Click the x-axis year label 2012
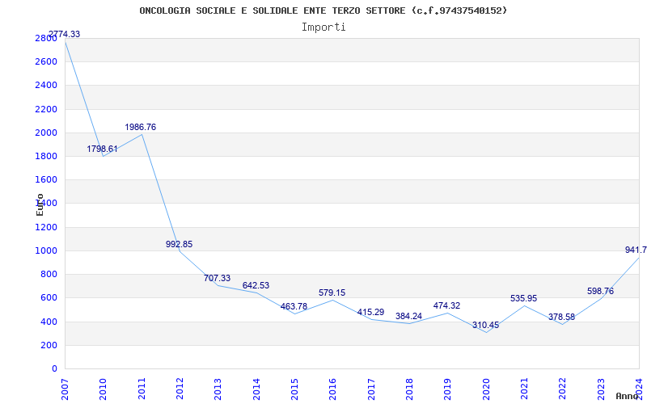647x404 pixels. (x=180, y=389)
